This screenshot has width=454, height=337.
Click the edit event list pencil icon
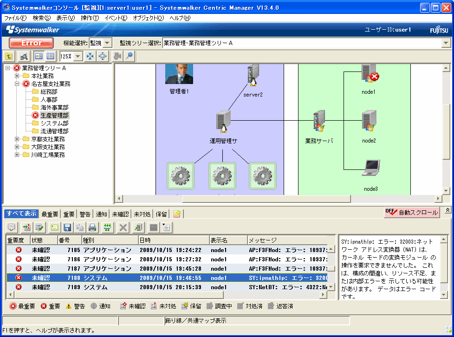(x=39, y=227)
